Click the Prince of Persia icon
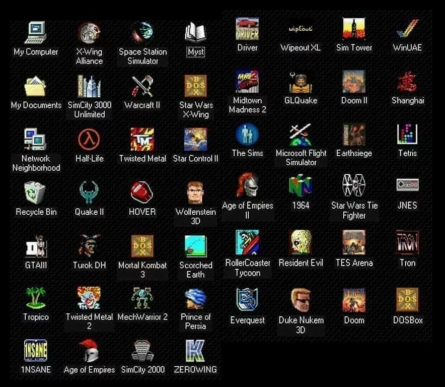The image size is (445, 387). coord(195,298)
